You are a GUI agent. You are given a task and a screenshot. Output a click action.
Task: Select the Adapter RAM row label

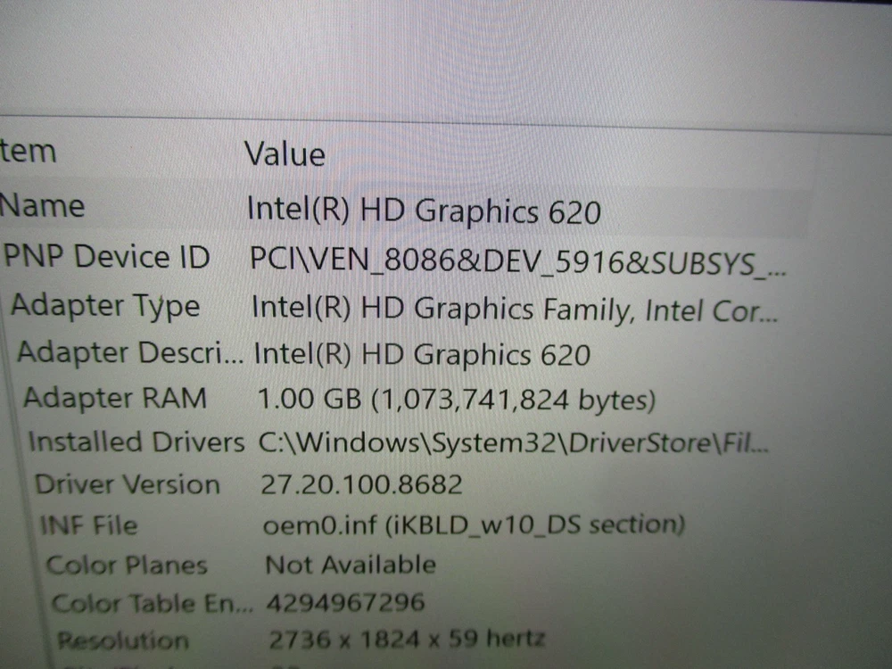[115, 398]
